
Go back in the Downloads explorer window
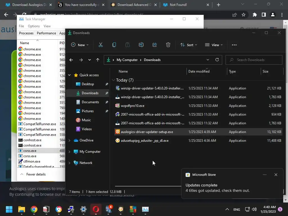point(71,60)
